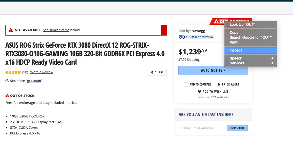Click the warning icon next to OUT OF STOCK text

tap(7, 96)
